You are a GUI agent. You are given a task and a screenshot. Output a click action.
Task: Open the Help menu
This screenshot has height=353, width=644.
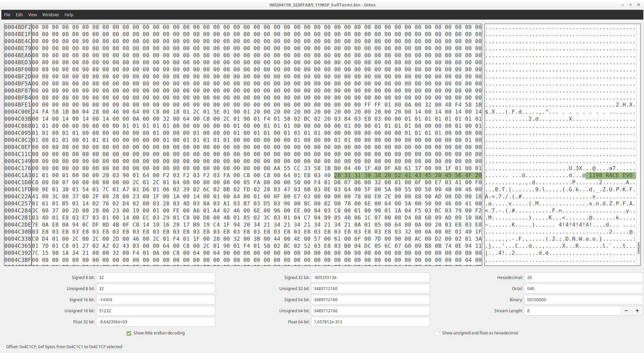pyautogui.click(x=69, y=15)
